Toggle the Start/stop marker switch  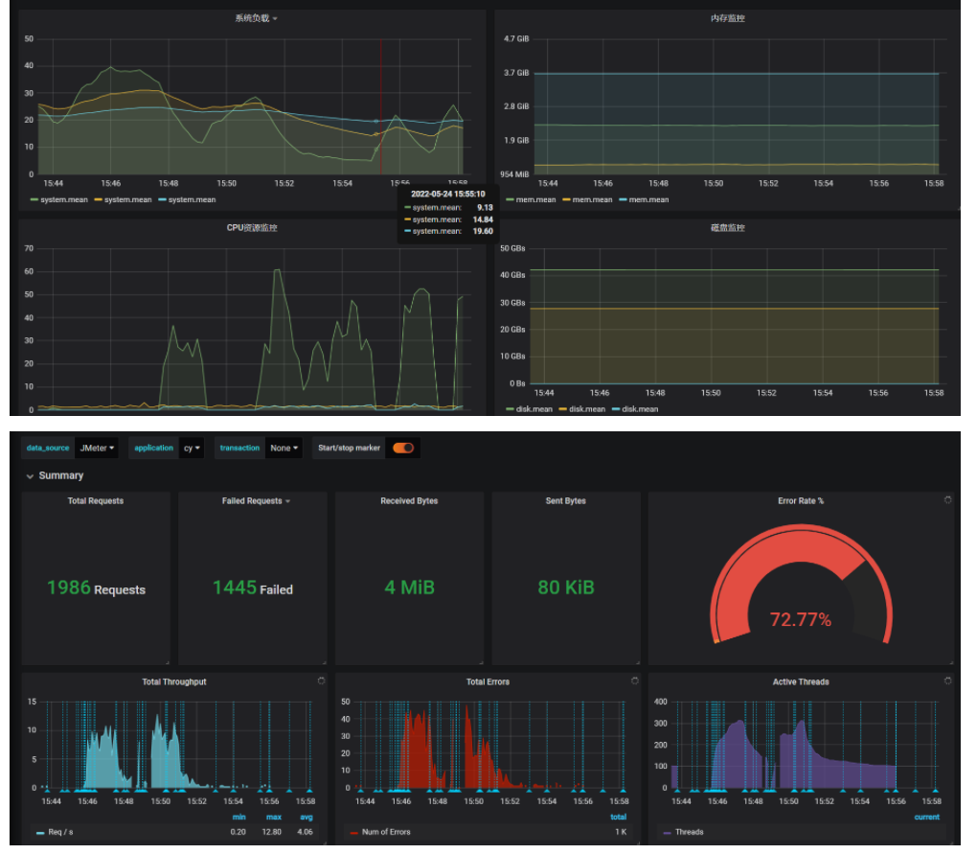[403, 448]
